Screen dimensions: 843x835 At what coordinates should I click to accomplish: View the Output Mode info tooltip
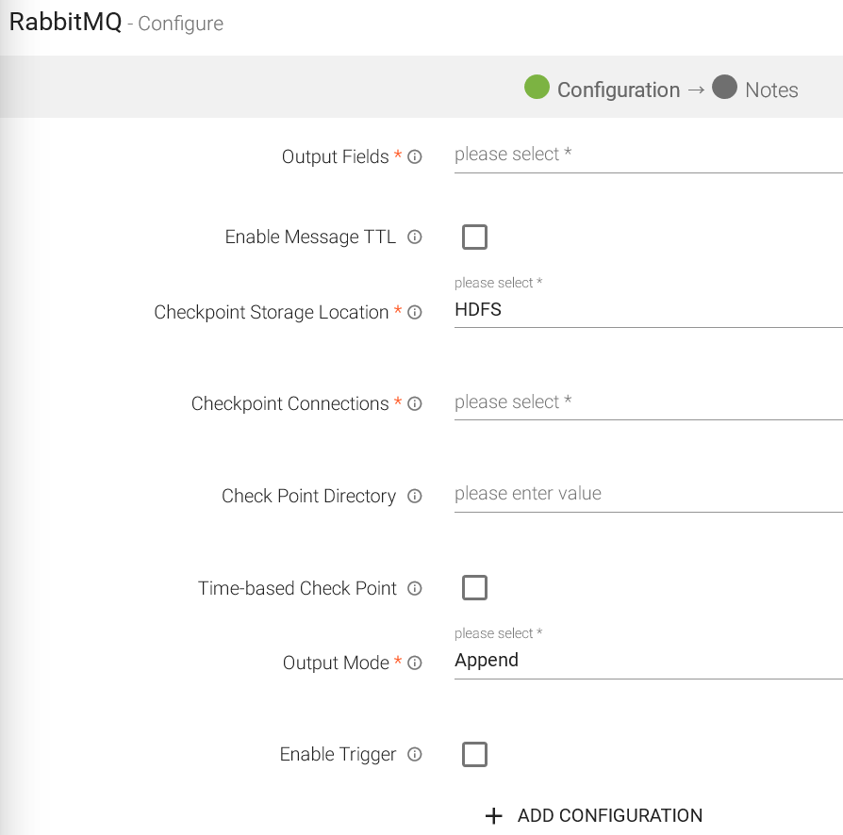click(x=414, y=663)
